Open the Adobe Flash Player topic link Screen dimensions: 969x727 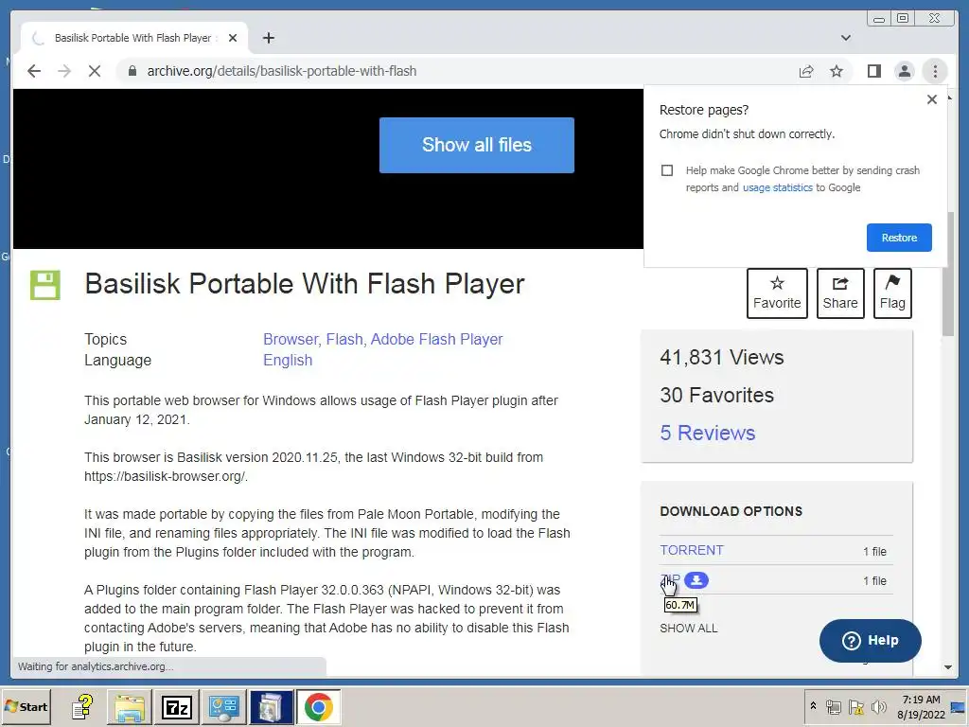point(436,340)
